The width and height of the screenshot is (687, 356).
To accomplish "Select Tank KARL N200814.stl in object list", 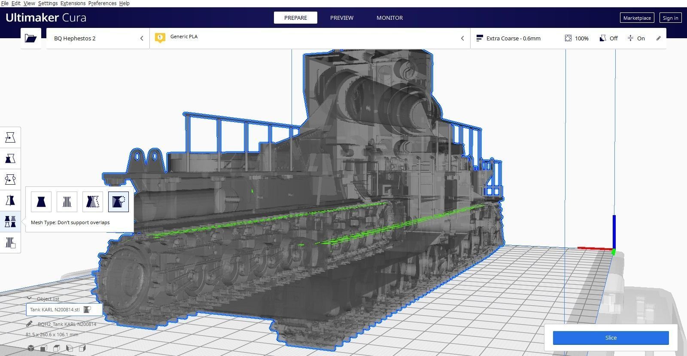I will (64, 309).
